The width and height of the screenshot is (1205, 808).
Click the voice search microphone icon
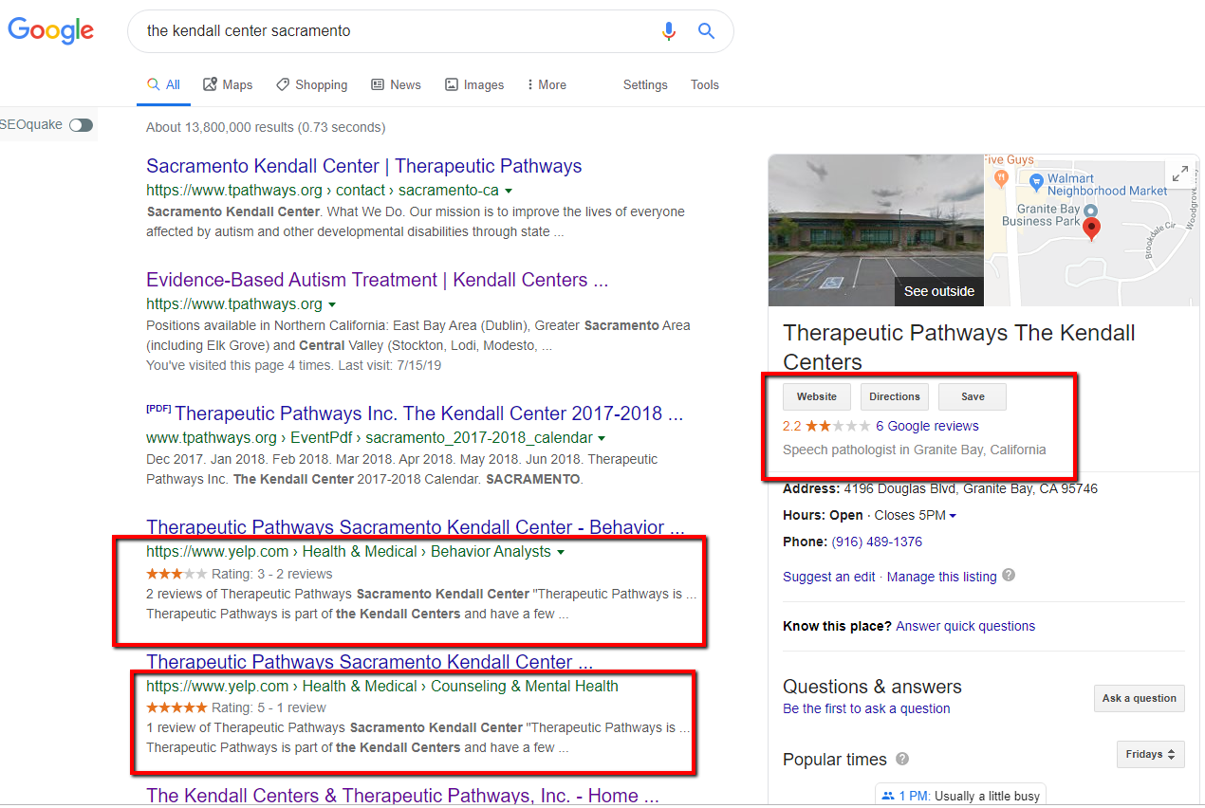click(x=669, y=31)
